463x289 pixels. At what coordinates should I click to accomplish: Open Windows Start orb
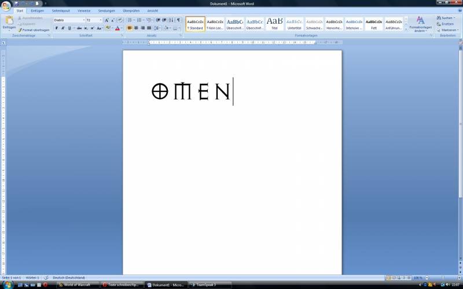point(8,285)
